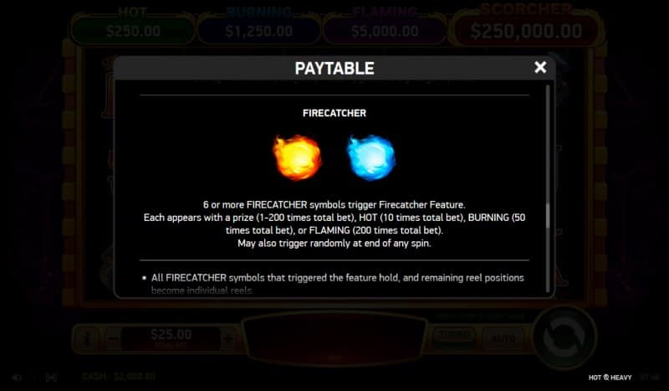Image resolution: width=669 pixels, height=391 pixels.
Task: Mute sound using the speaker icon
Action: (17, 378)
